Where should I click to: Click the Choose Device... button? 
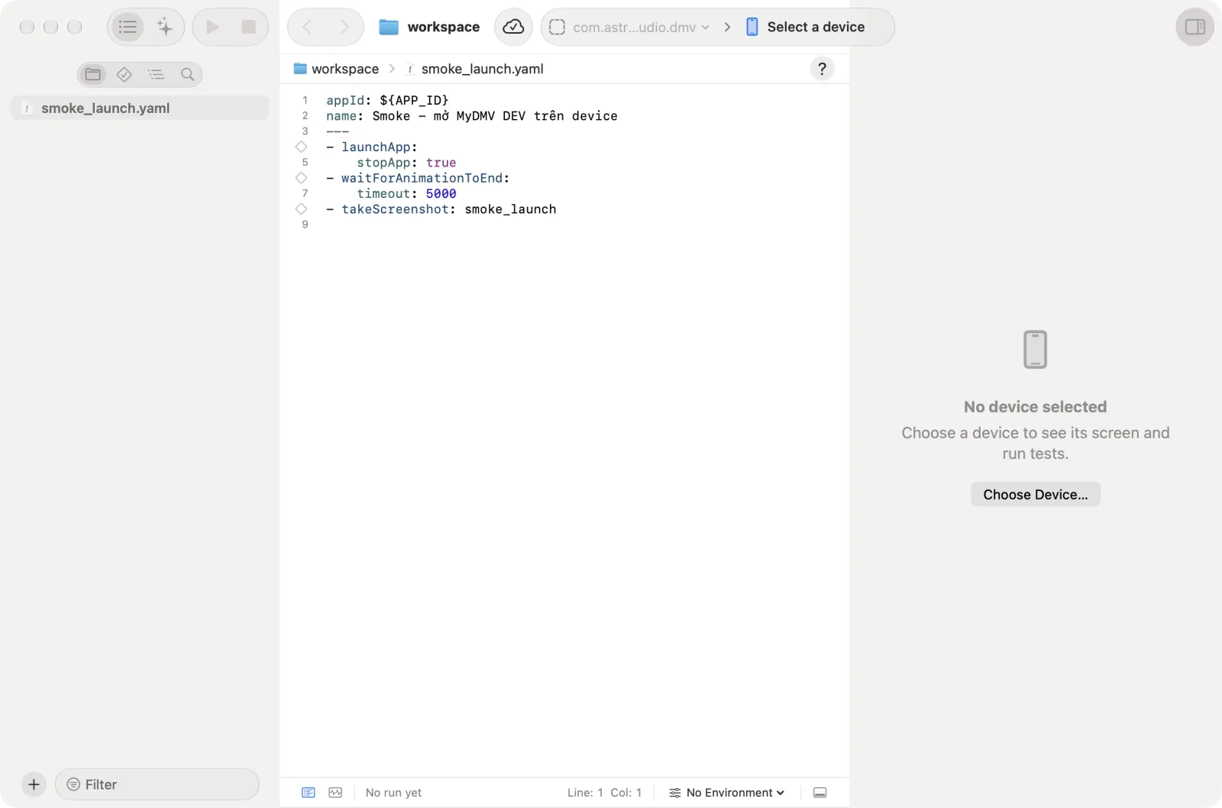click(1036, 494)
